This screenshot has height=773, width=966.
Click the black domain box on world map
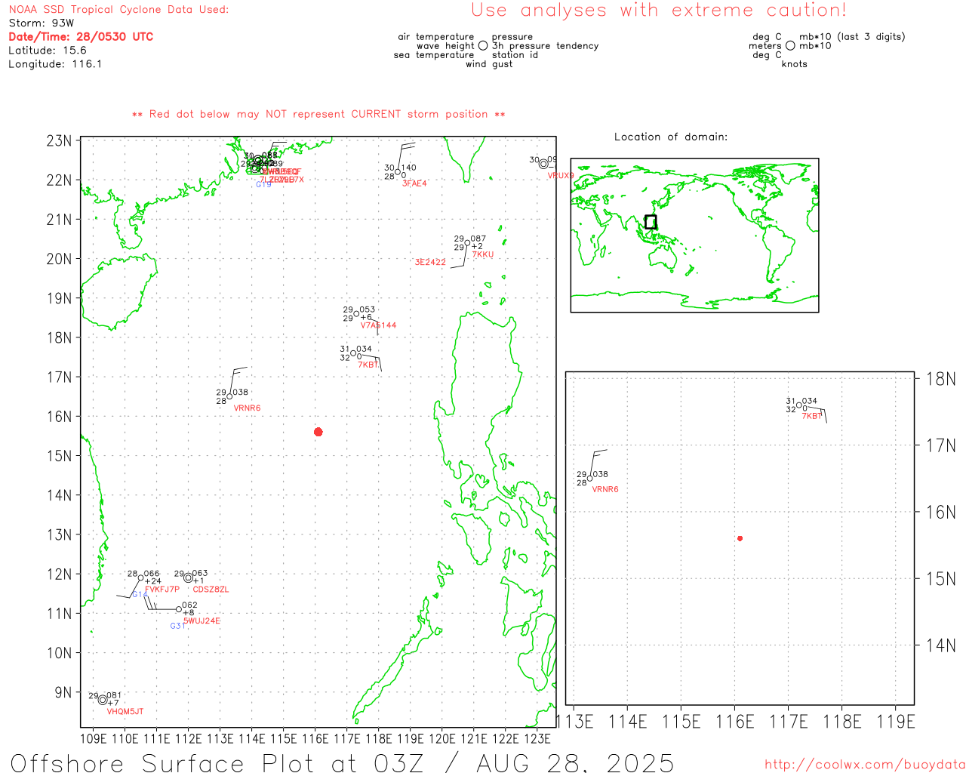651,222
